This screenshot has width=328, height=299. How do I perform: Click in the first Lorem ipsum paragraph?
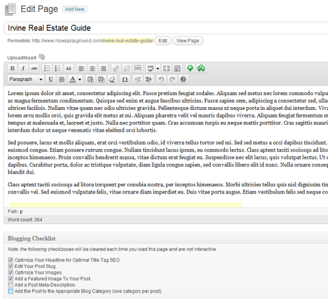167,112
